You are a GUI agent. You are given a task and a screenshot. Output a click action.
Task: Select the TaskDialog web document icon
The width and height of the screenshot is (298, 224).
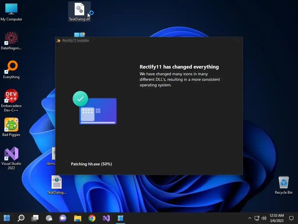[x=57, y=185]
